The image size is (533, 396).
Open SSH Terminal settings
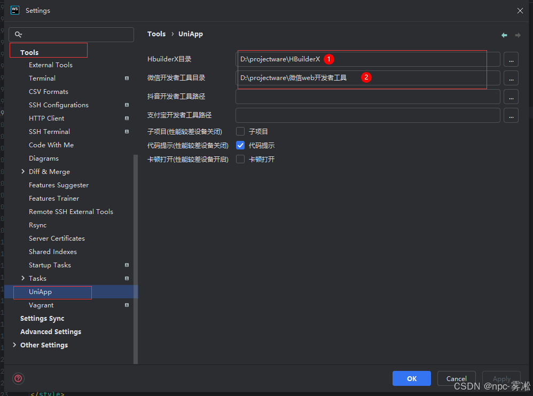point(49,131)
